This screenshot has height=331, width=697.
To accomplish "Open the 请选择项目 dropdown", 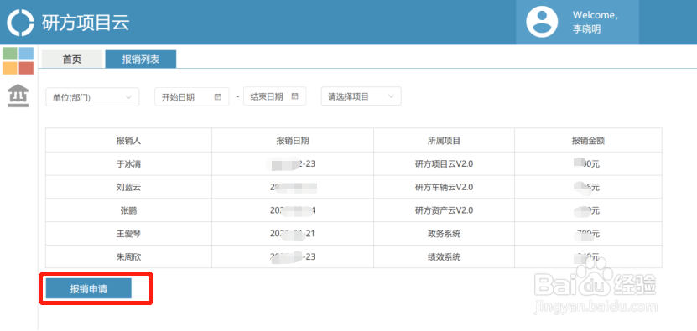I will 361,96.
